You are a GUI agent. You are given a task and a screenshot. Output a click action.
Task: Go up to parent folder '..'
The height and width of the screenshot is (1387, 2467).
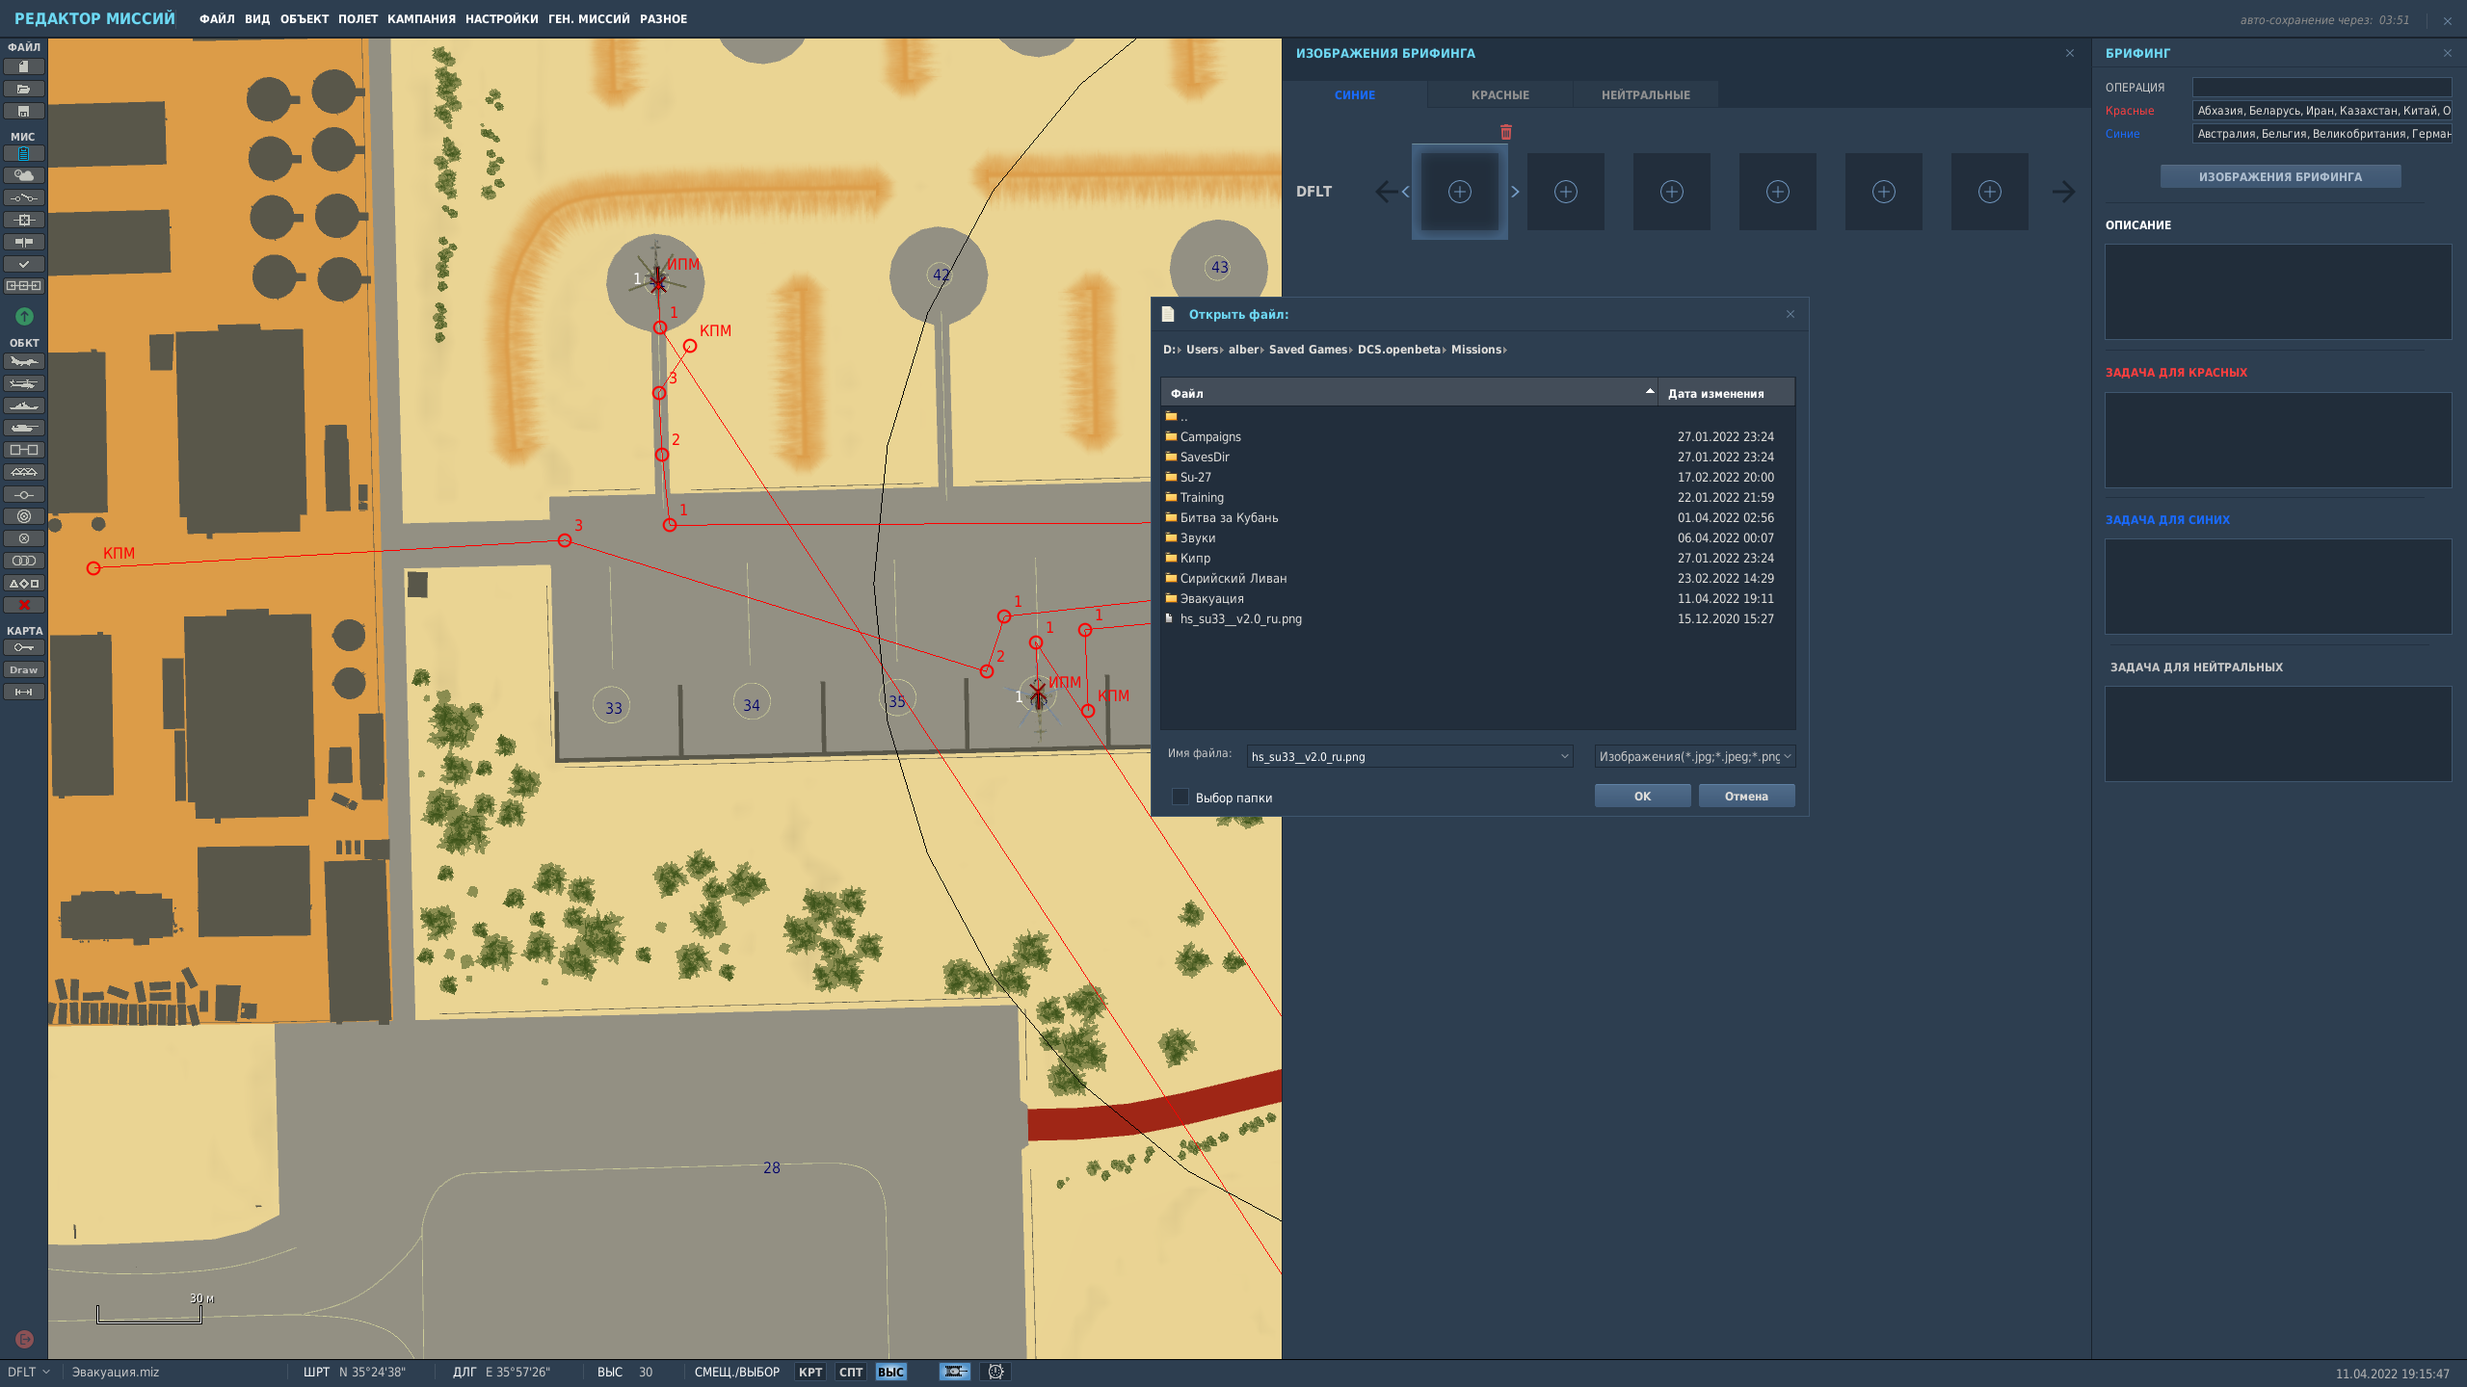pyautogui.click(x=1478, y=416)
